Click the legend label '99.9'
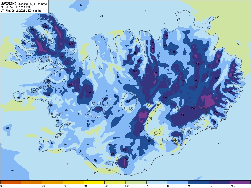Viewport: 251px width, 188px height. (x=232, y=186)
